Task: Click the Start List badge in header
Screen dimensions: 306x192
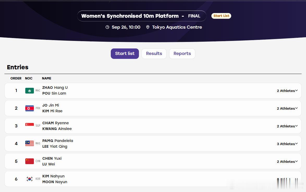Action: point(221,16)
